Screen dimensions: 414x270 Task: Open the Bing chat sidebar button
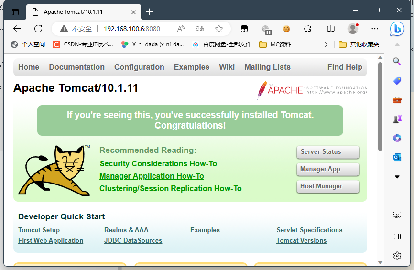(397, 29)
